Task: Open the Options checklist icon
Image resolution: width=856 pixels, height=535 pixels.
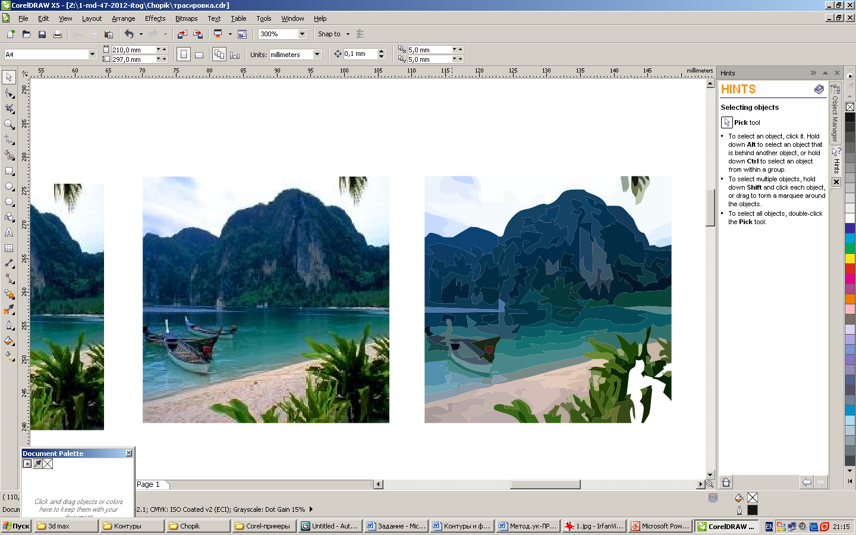Action: pos(360,34)
